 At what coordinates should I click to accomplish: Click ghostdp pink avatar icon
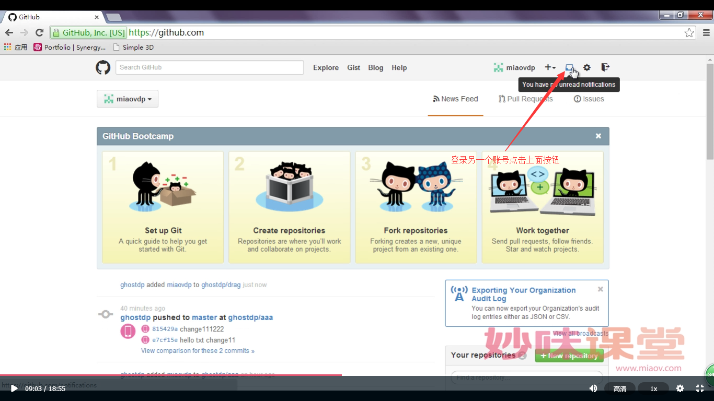point(128,331)
